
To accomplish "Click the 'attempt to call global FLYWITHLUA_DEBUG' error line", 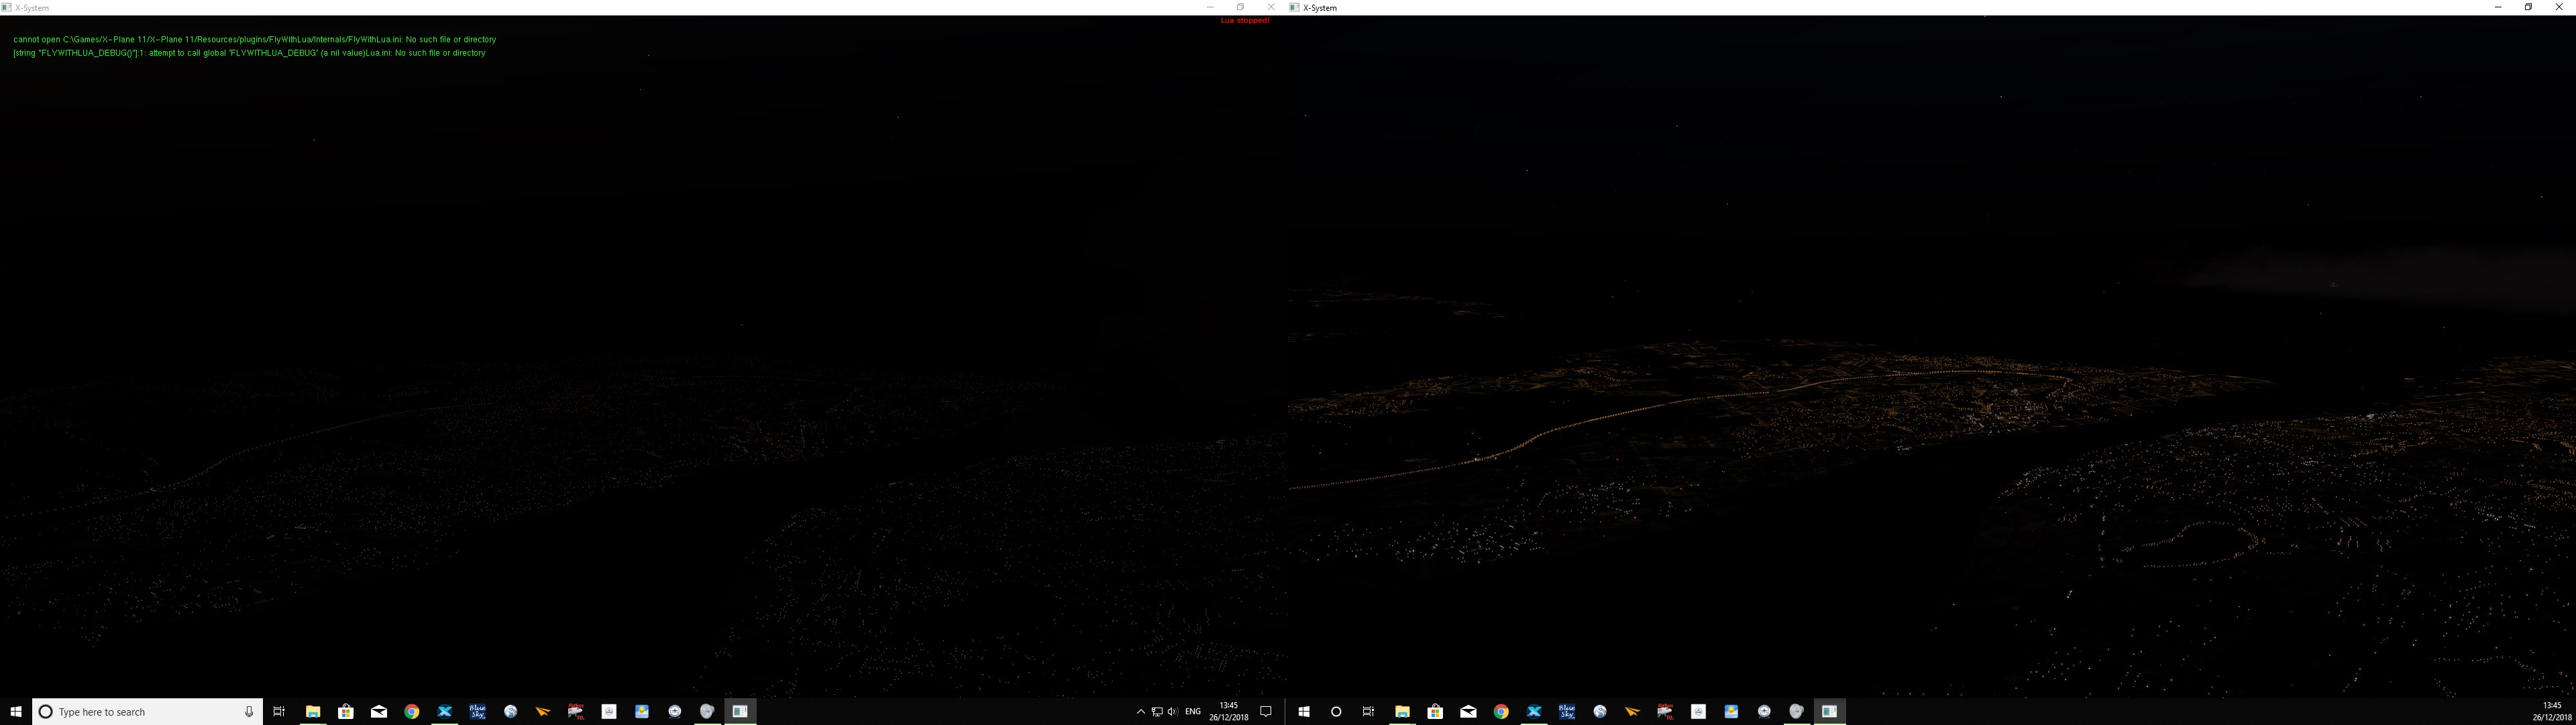I will pos(249,52).
